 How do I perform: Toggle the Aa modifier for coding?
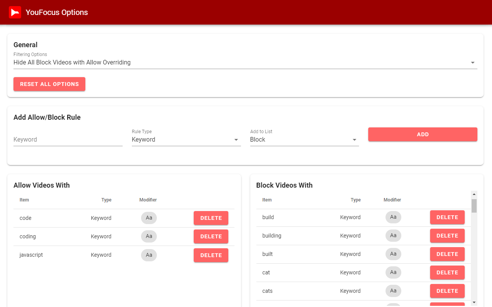tap(149, 236)
